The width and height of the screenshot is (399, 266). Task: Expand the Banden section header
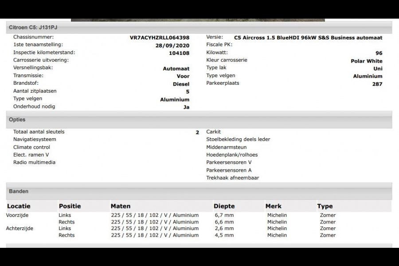(19, 192)
